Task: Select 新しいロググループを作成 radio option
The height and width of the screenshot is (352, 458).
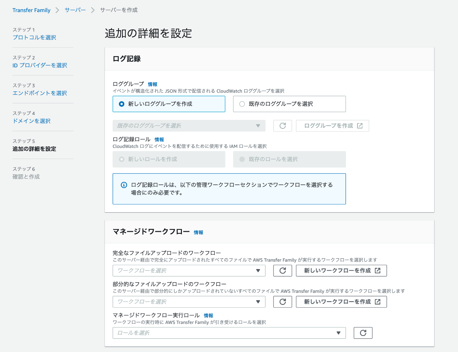Action: pyautogui.click(x=169, y=104)
